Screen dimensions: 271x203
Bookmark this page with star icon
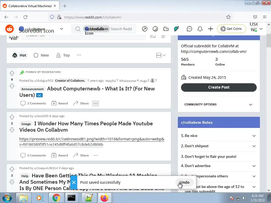click(x=228, y=17)
